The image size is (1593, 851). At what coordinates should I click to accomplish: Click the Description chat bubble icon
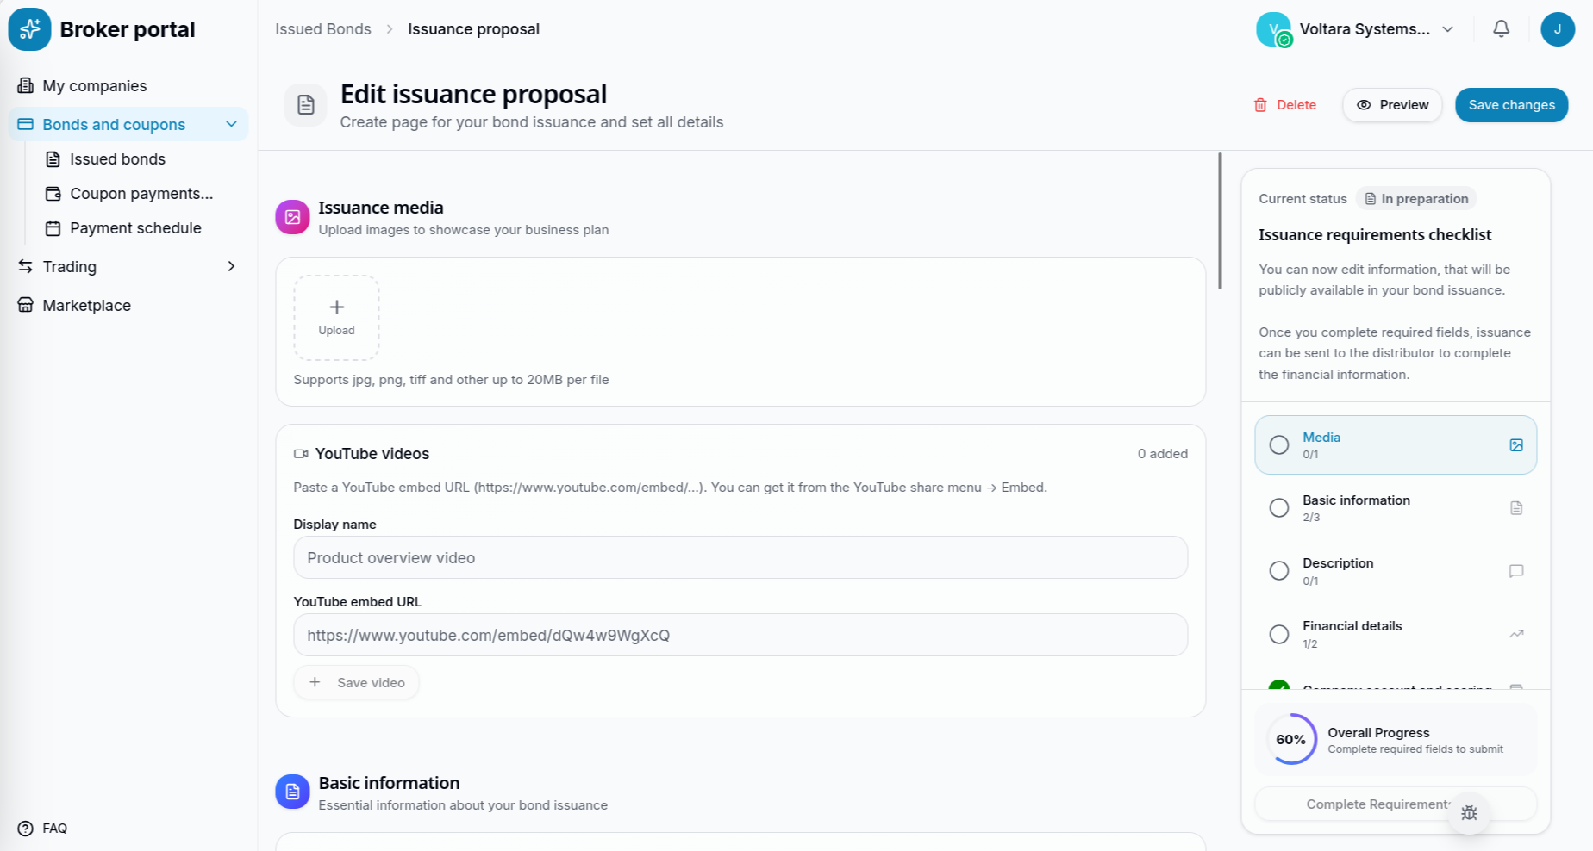coord(1516,571)
